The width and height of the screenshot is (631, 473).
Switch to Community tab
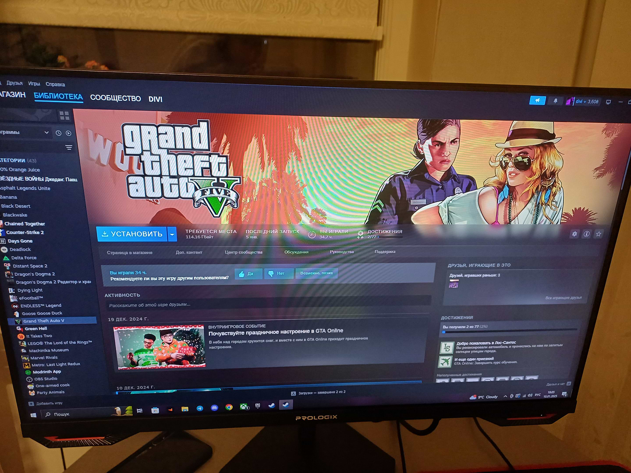tap(116, 98)
